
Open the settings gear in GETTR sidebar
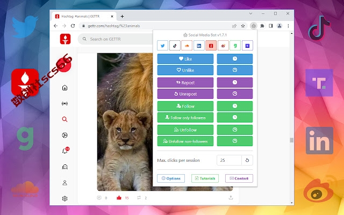pos(64,198)
